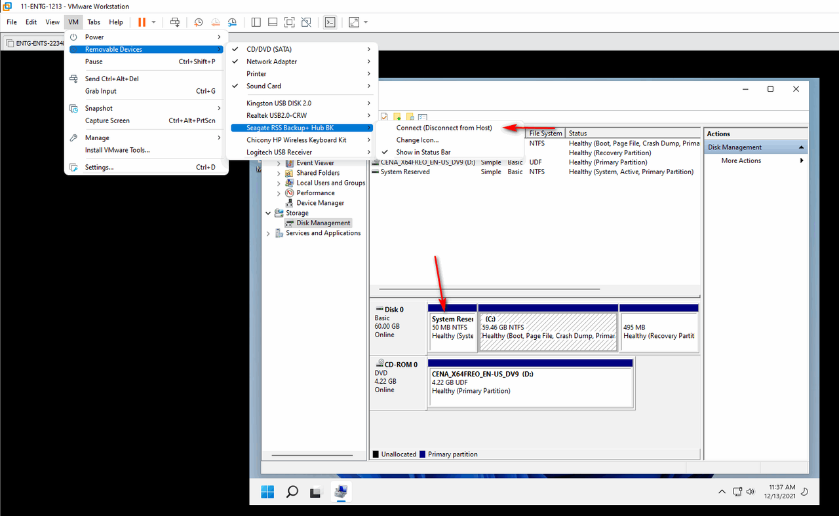This screenshot has width=839, height=516.
Task: Choose Send Ctrl+Alt+Del menu entry
Action: point(146,79)
